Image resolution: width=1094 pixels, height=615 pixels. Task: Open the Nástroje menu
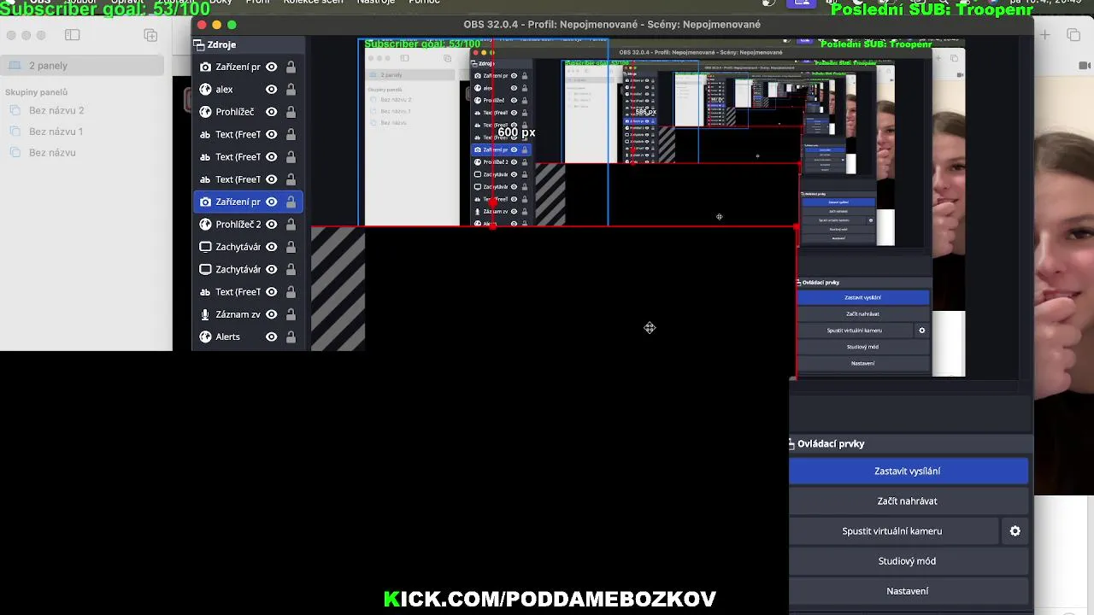pyautogui.click(x=376, y=3)
